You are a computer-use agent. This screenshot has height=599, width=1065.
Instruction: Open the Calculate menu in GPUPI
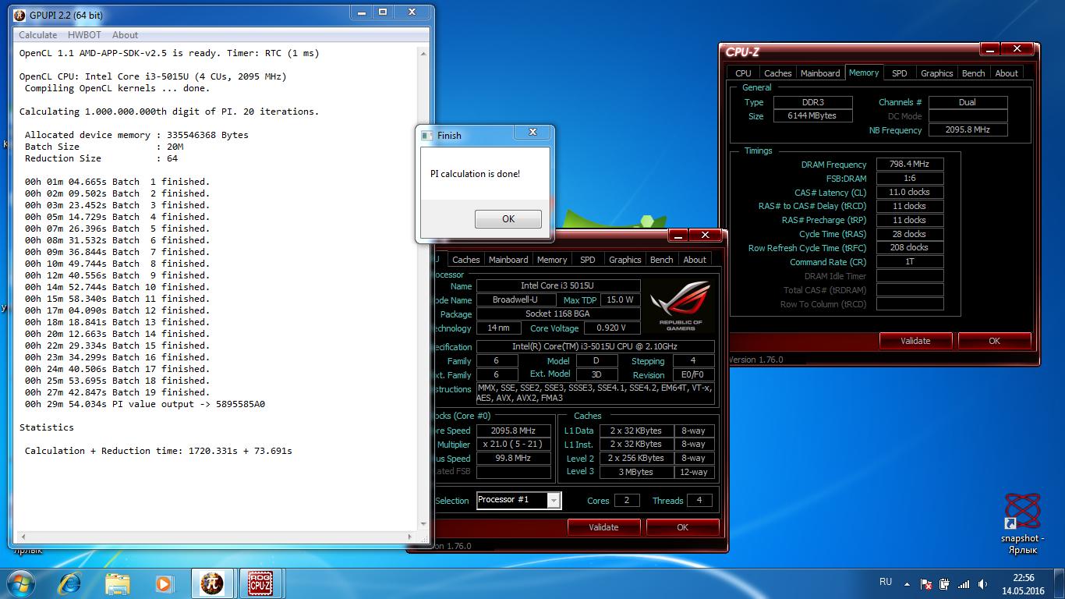pyautogui.click(x=37, y=35)
